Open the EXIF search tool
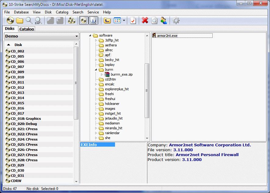 (x=38, y=21)
